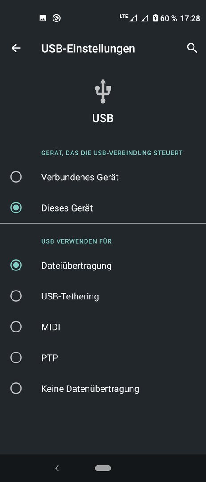Tap the clock showing 17:28

190,18
